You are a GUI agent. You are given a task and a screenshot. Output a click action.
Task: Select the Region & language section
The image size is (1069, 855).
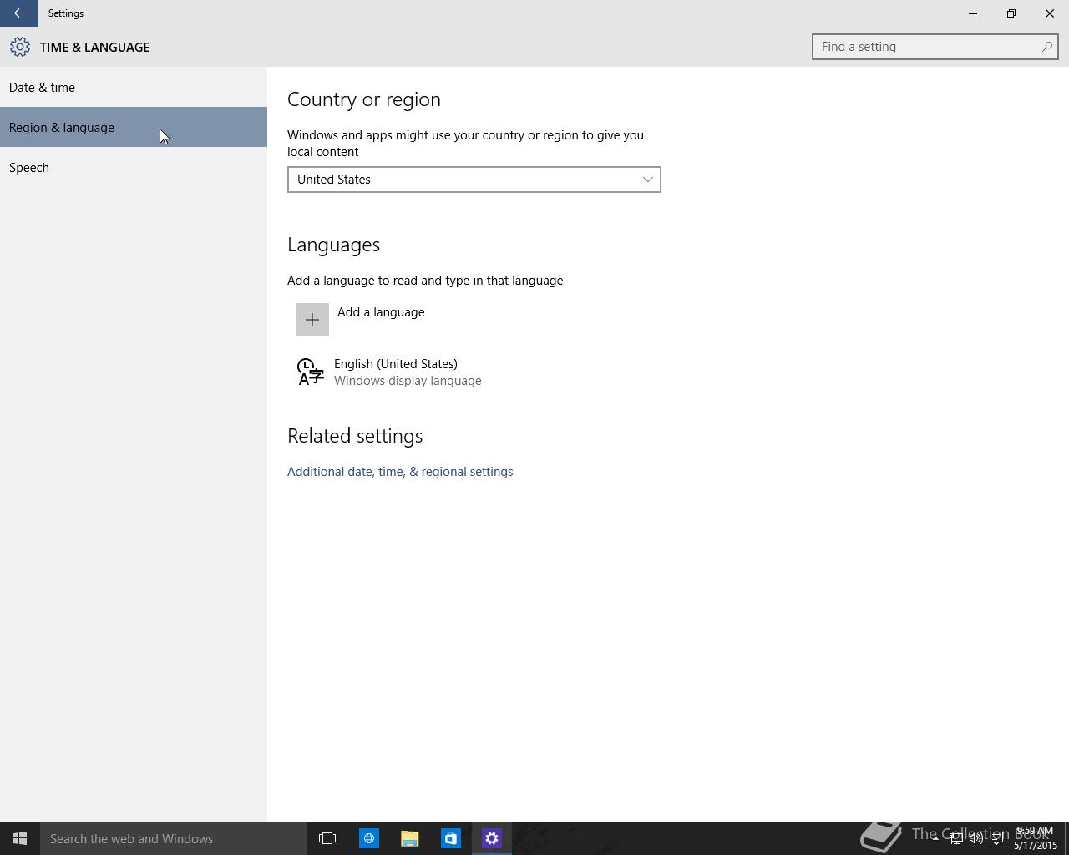(x=134, y=127)
